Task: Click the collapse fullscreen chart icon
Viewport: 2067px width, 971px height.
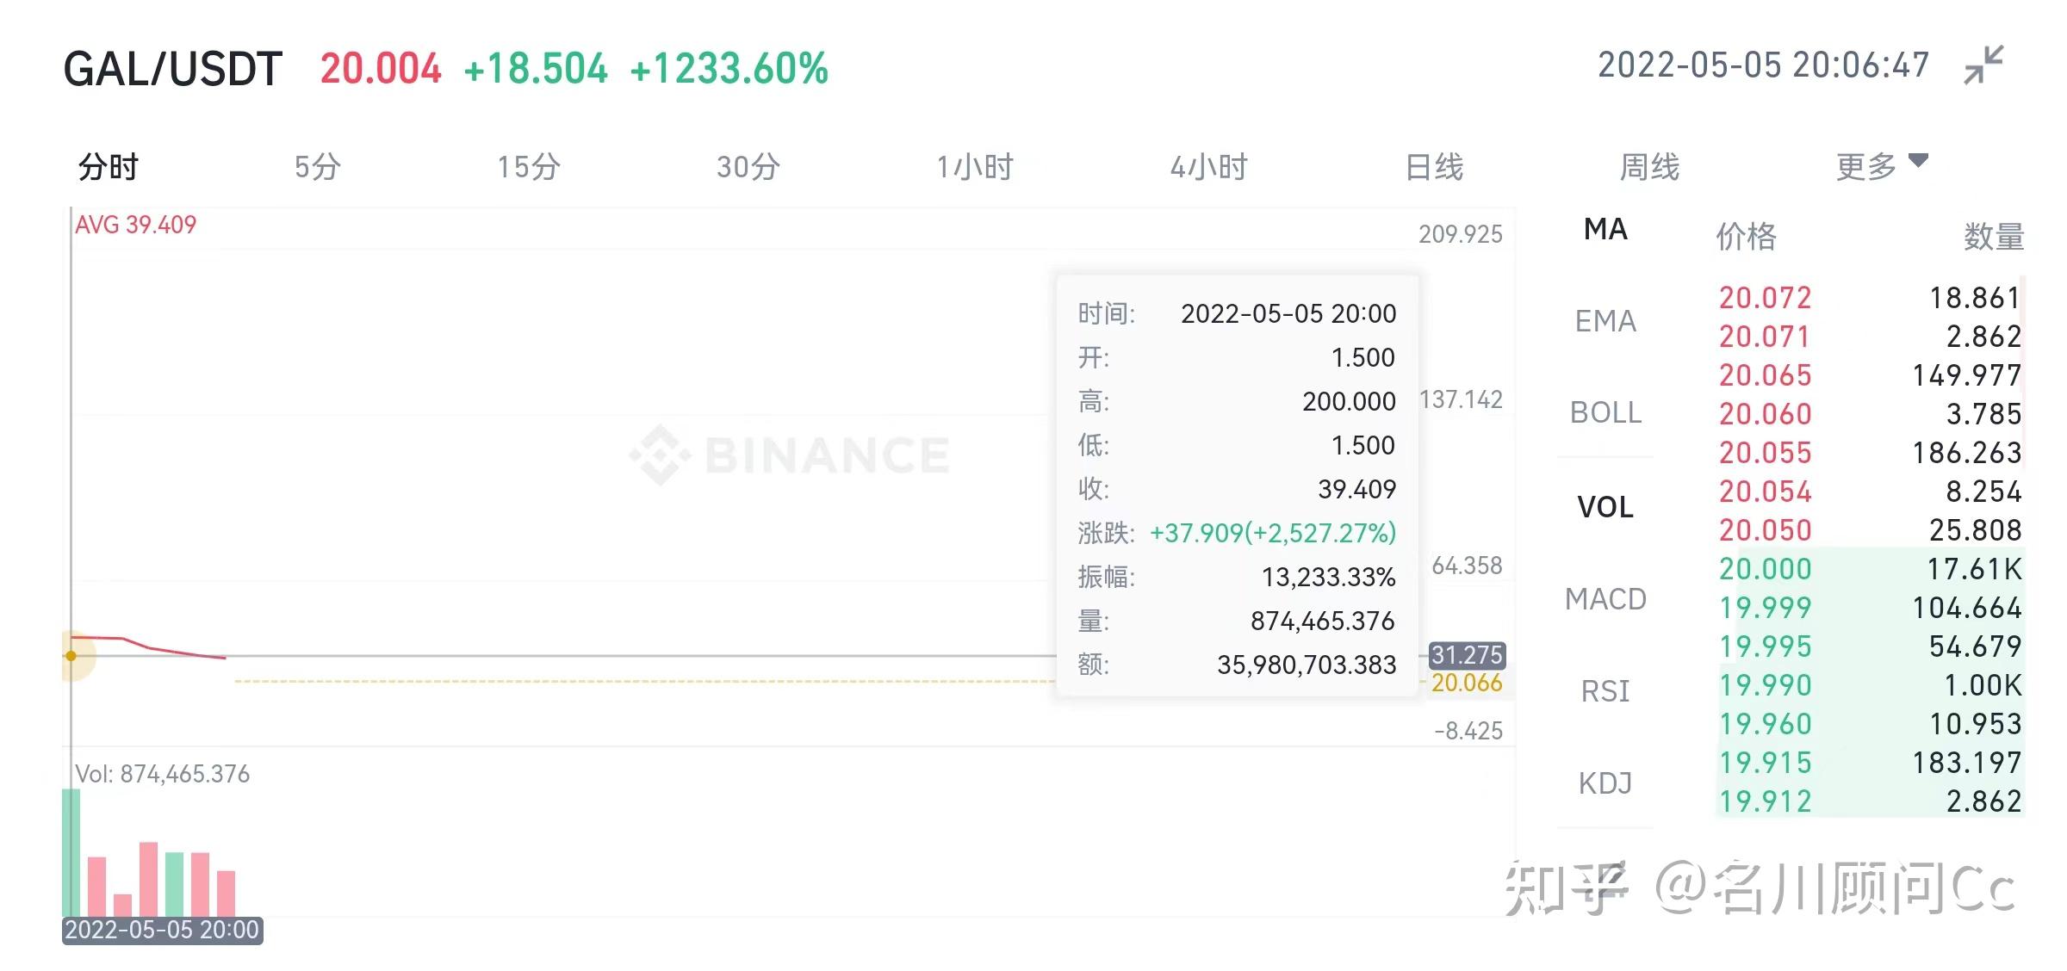Action: pos(1983,65)
